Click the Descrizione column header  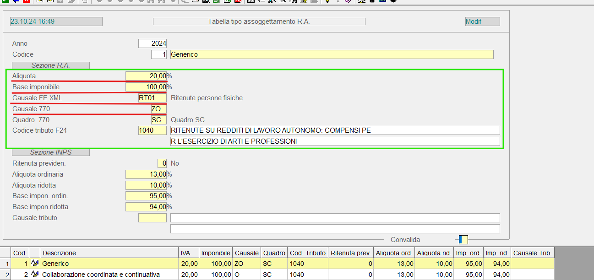tap(109, 253)
